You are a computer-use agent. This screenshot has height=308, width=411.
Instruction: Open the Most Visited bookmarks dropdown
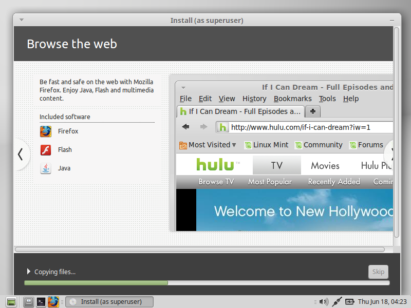pyautogui.click(x=208, y=145)
